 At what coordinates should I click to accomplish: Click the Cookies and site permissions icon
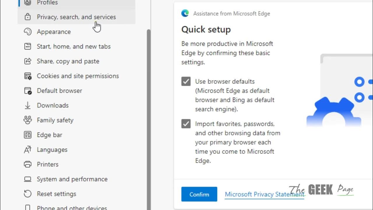28,76
